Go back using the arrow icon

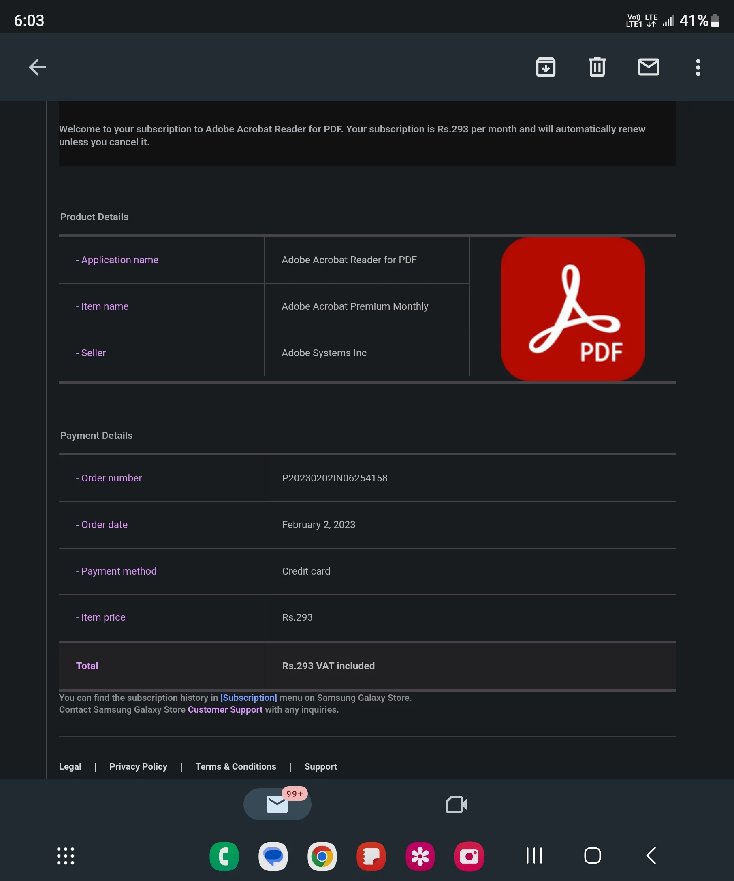pos(37,67)
